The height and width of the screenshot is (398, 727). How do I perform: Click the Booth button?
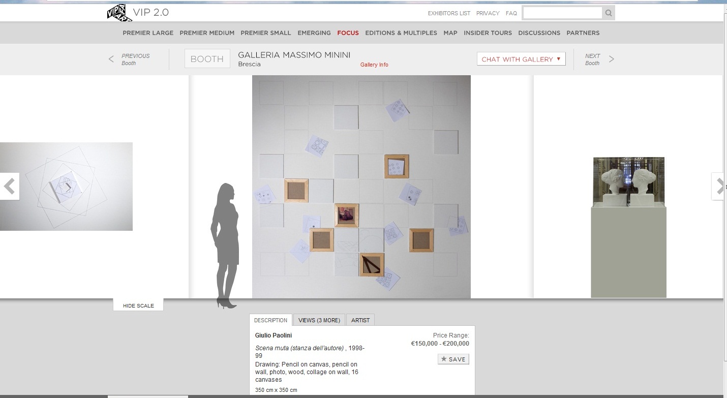[x=207, y=58]
